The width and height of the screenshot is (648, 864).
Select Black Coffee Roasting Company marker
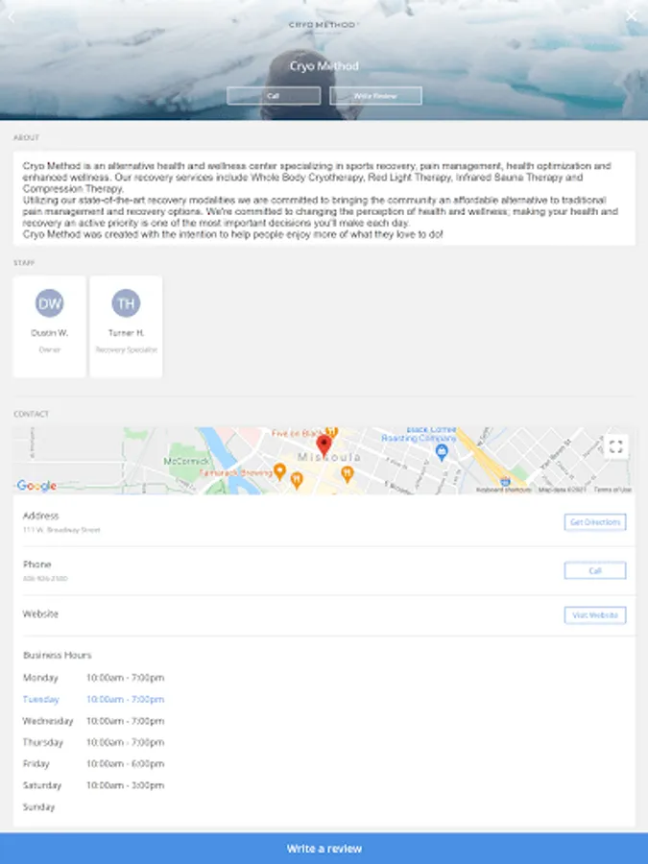pos(442,452)
